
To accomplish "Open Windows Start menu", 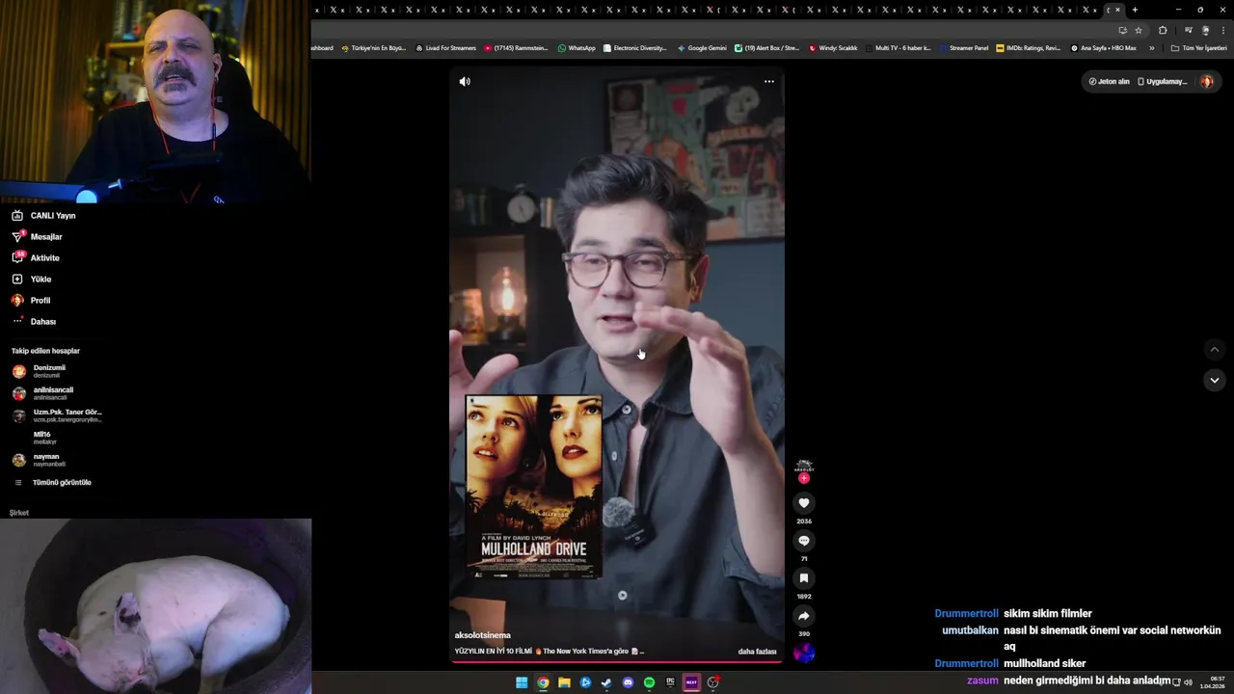I will [x=522, y=682].
